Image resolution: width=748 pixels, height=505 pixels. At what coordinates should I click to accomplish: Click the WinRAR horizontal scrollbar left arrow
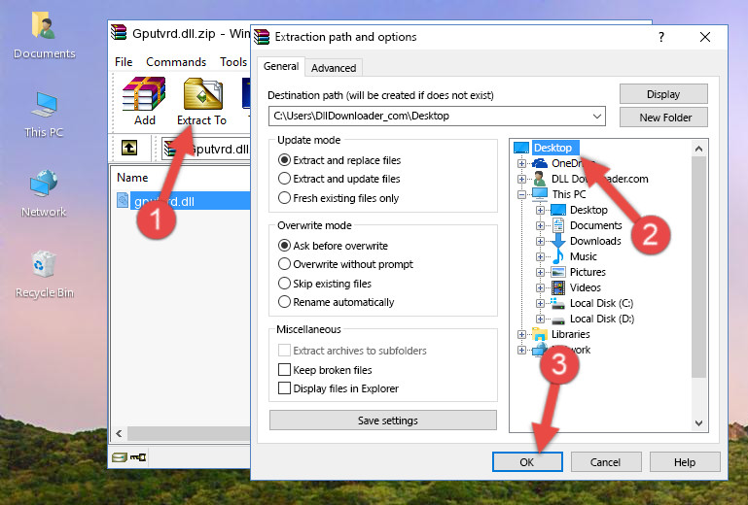click(120, 433)
